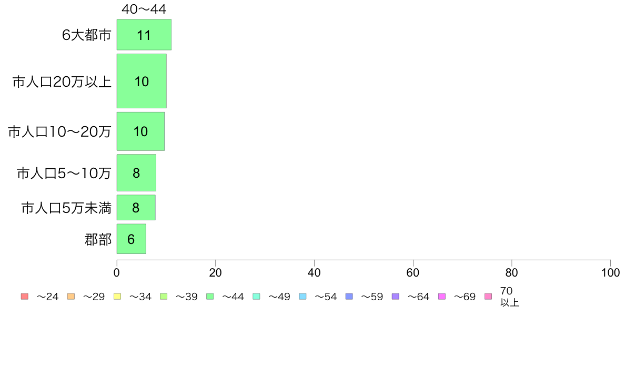Image resolution: width=625 pixels, height=387 pixels.
Task: Click the 70以上 pink legend swatch
Action: pos(488,297)
